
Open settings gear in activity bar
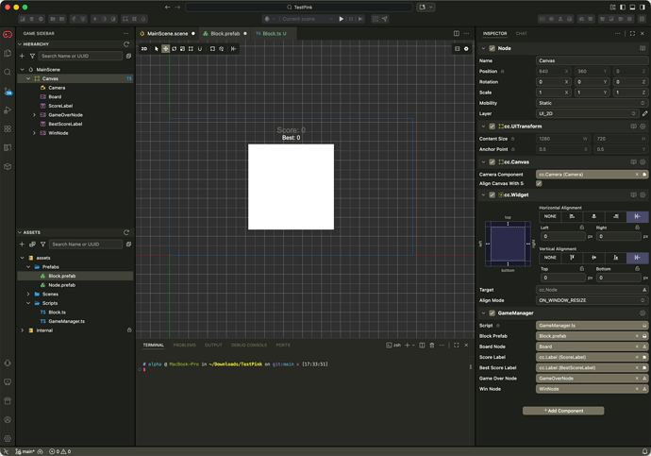[x=8, y=439]
